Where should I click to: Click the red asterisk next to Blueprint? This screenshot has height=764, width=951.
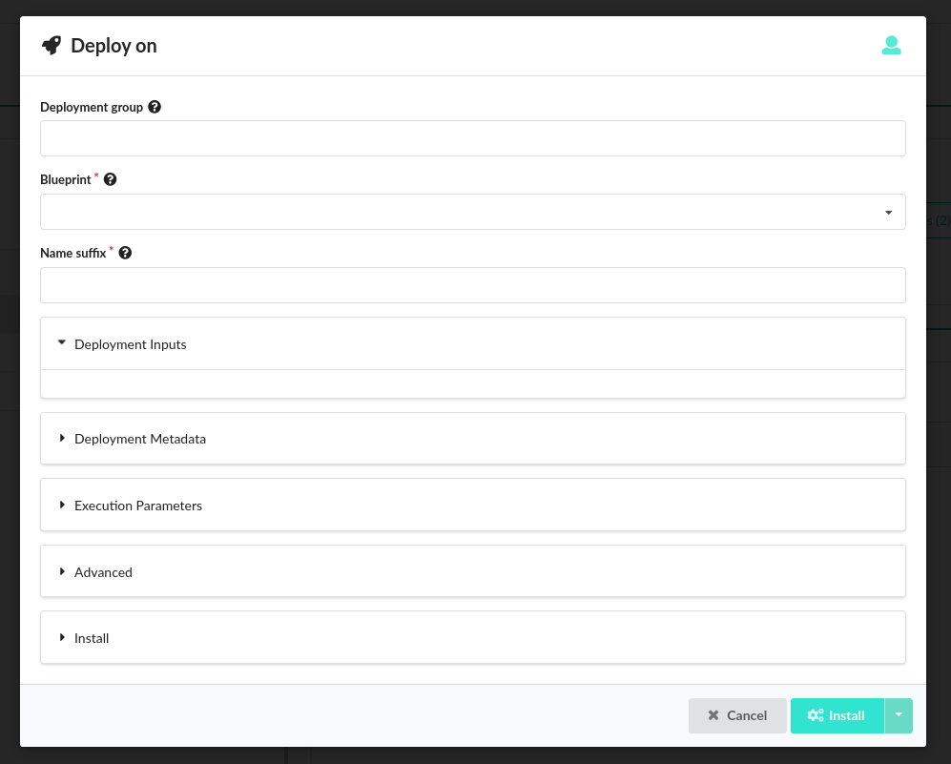[95, 176]
